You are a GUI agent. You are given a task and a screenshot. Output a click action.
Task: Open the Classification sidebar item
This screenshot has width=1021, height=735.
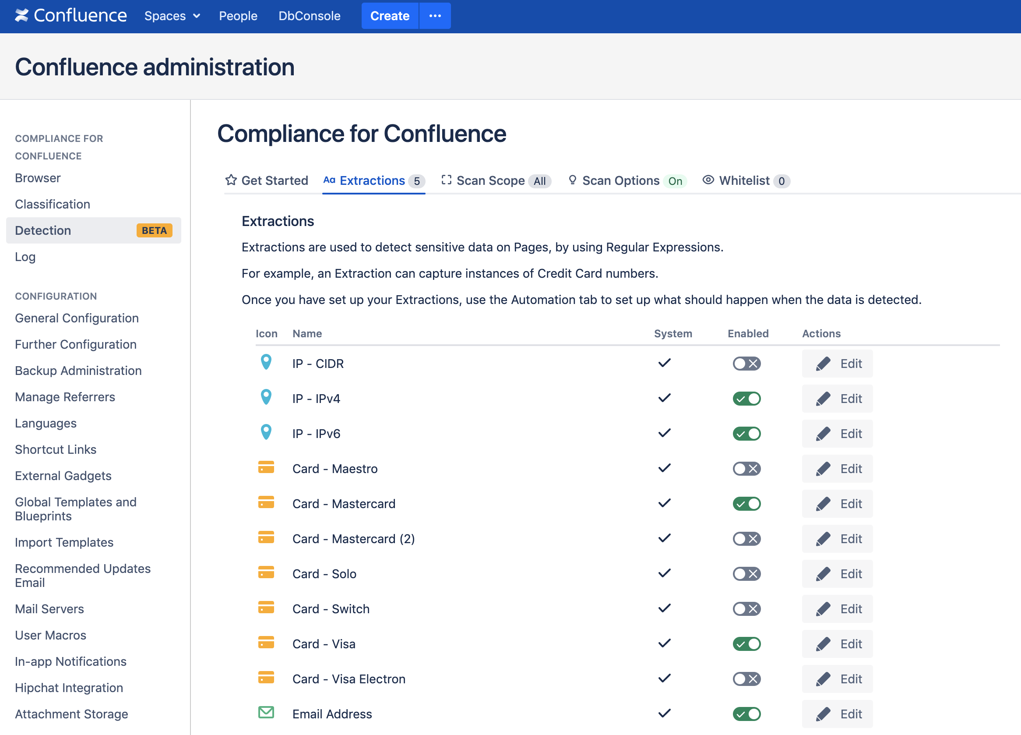[x=53, y=204]
